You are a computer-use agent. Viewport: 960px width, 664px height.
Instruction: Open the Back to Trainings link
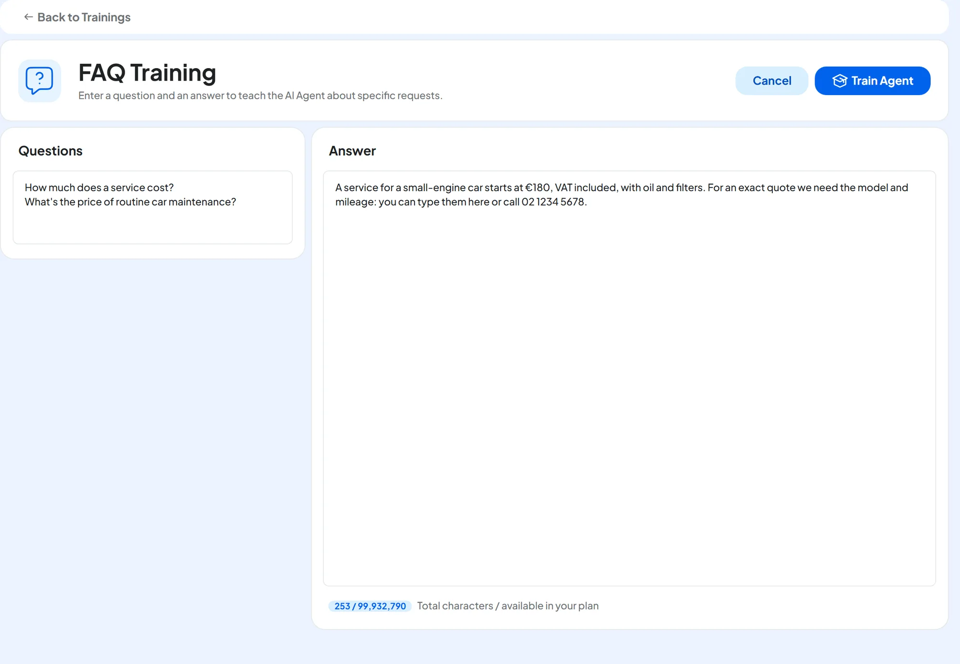(77, 17)
